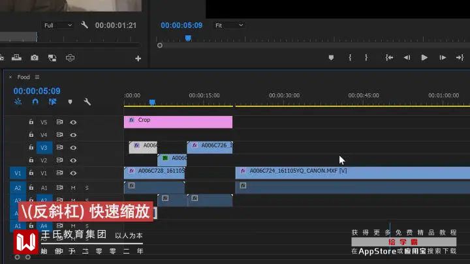Toggle lock on audio track A1
The image size is (470, 264).
(31, 187)
